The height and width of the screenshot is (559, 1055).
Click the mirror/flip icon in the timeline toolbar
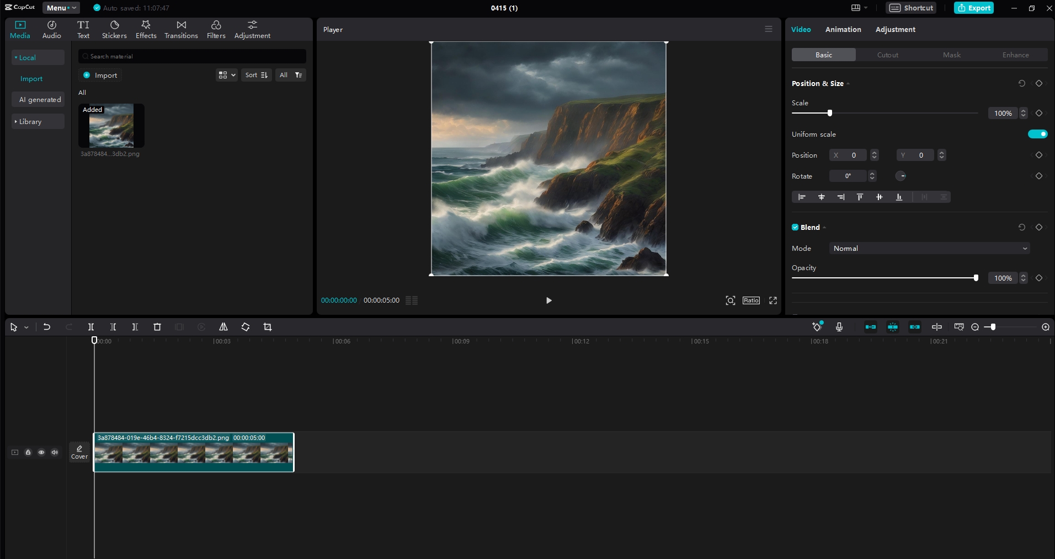pyautogui.click(x=223, y=327)
